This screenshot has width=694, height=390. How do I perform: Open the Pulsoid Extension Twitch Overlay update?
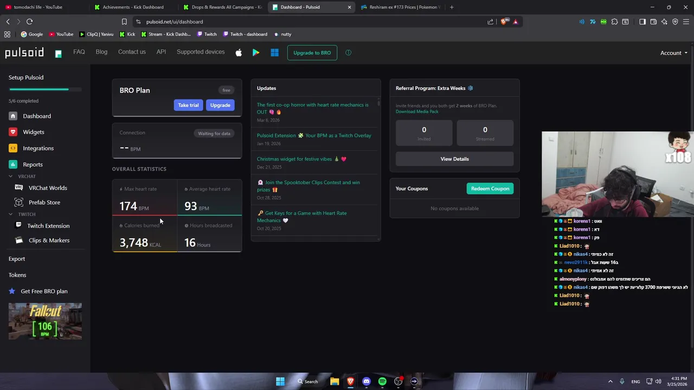[x=314, y=135]
